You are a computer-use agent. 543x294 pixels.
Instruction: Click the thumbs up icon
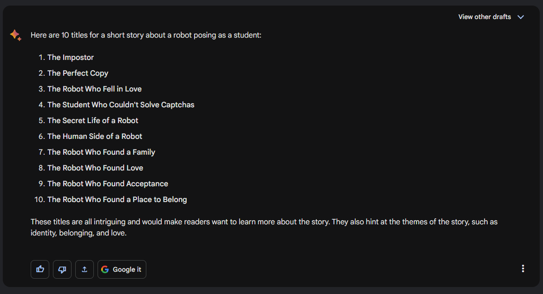click(x=40, y=269)
